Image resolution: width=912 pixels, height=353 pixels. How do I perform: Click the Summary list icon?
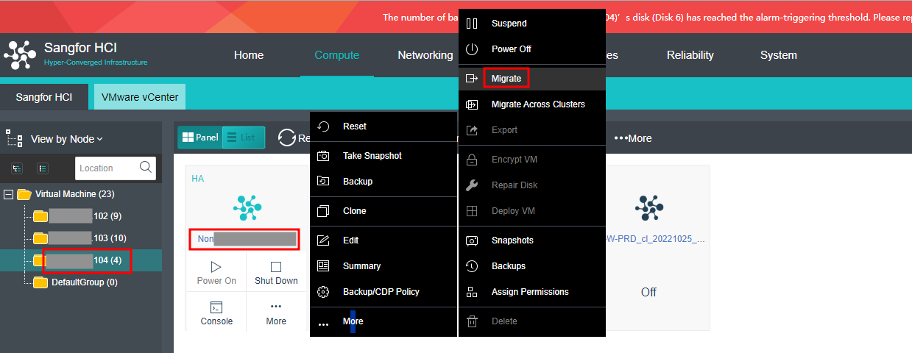[323, 266]
